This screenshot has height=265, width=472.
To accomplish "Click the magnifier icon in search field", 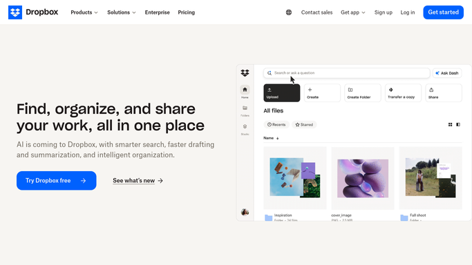I will pos(270,73).
